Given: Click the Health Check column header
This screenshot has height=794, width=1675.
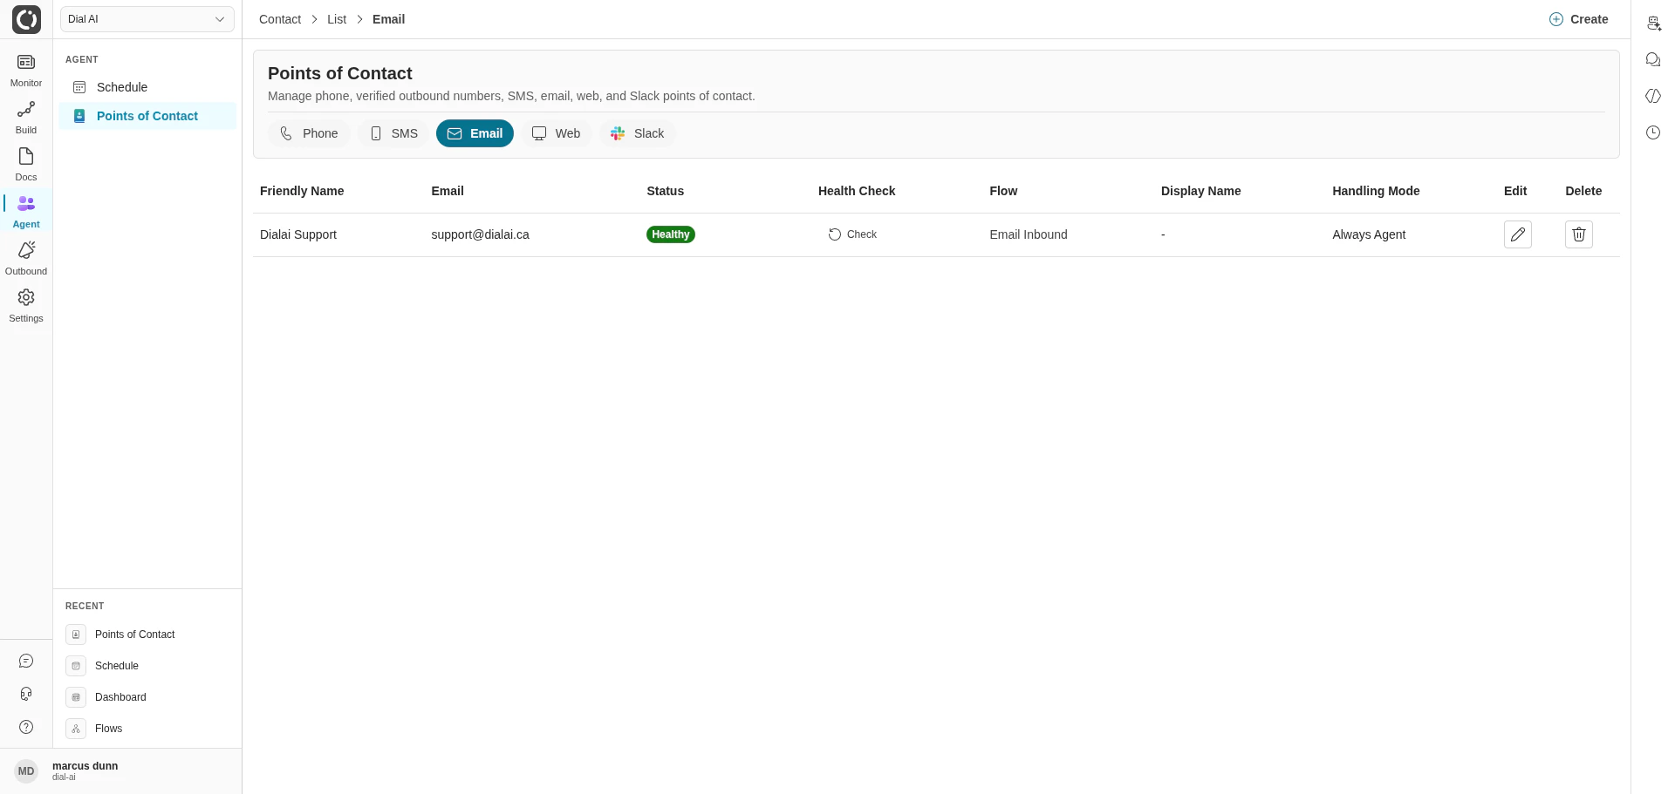Looking at the screenshot, I should click(857, 191).
